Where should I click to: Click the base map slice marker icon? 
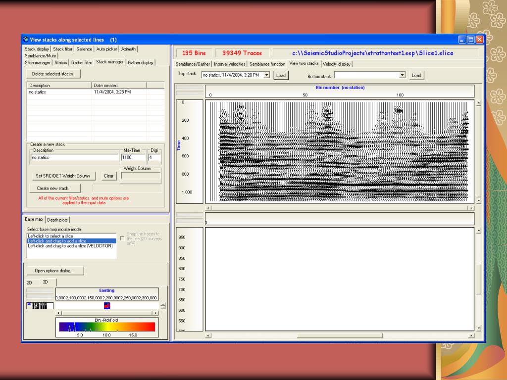107,305
